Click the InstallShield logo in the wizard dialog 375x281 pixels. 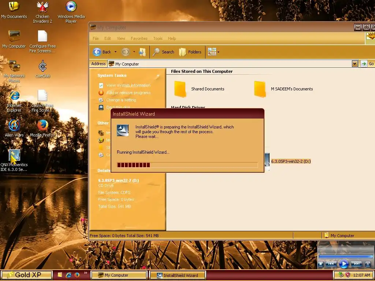[123, 130]
